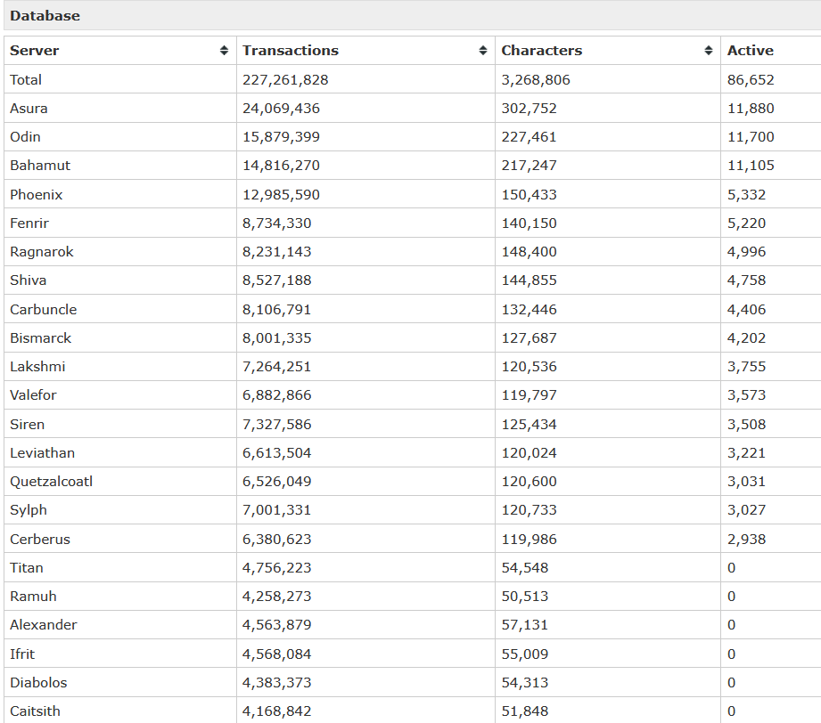Image resolution: width=821 pixels, height=723 pixels.
Task: Click the Transactions column header
Action: (x=365, y=50)
